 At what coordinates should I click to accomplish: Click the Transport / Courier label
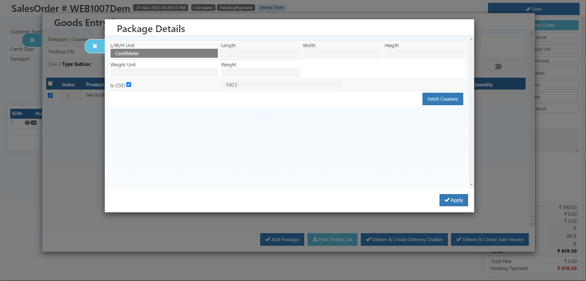68,39
